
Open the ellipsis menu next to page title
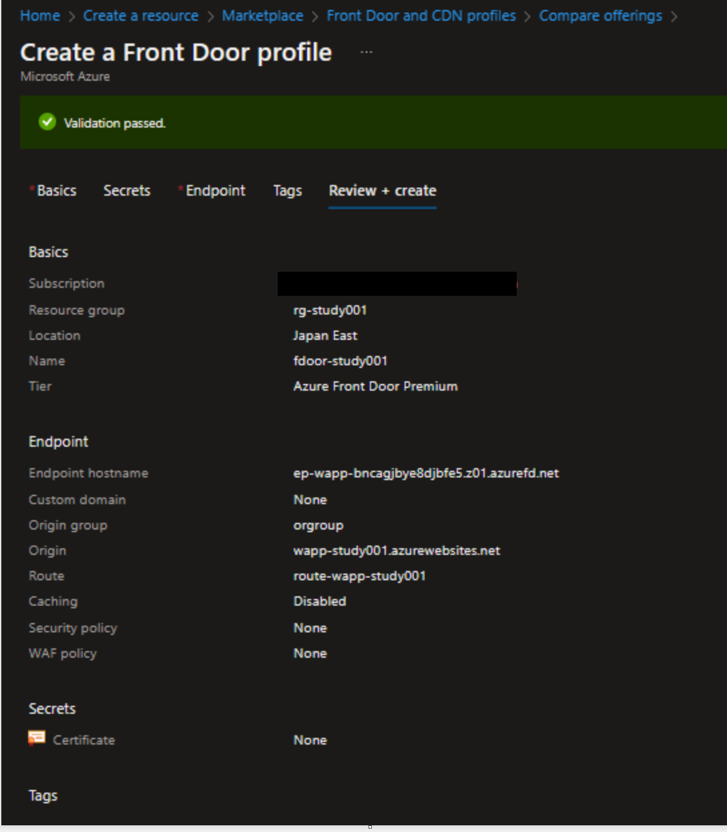click(367, 52)
